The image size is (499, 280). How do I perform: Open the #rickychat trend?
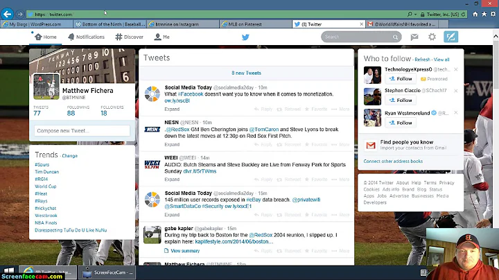(45, 208)
